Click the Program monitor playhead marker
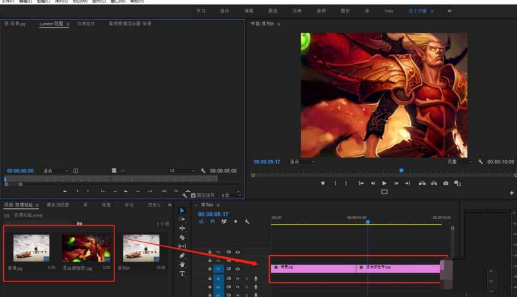The width and height of the screenshot is (517, 297). 401,170
